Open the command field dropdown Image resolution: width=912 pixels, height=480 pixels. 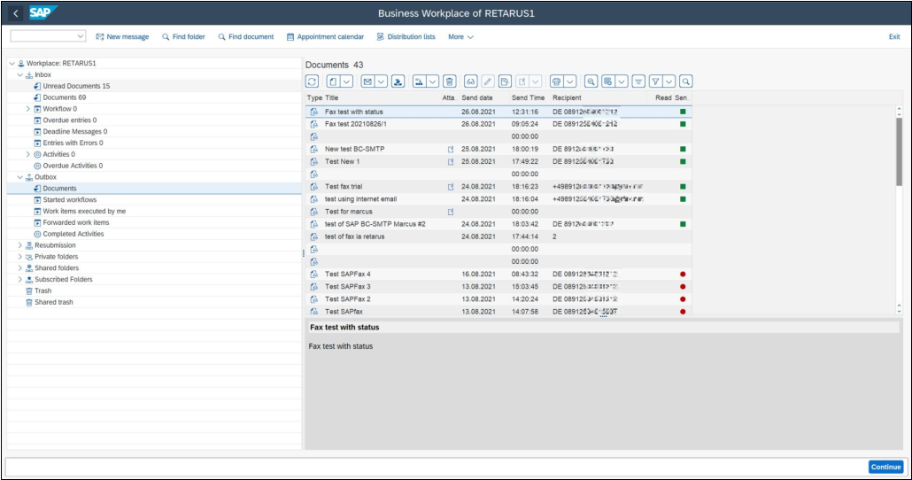coord(81,36)
